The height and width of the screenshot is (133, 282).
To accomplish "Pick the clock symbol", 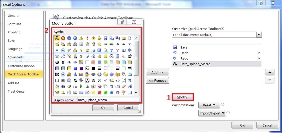I will point(87,56).
